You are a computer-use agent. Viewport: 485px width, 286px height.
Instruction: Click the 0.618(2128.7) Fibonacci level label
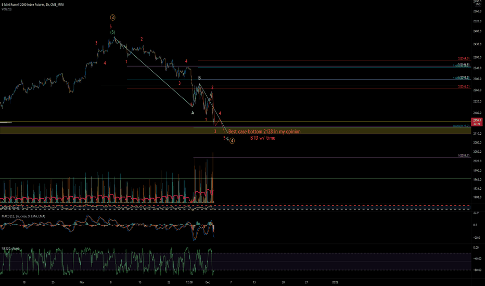click(461, 126)
